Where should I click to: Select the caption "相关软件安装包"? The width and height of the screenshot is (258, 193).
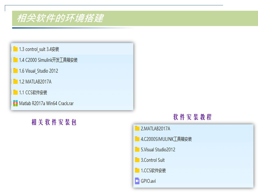pyautogui.click(x=54, y=122)
